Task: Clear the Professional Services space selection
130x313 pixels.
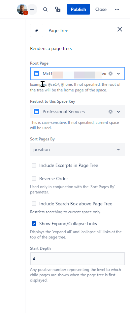Action: tap(111, 112)
